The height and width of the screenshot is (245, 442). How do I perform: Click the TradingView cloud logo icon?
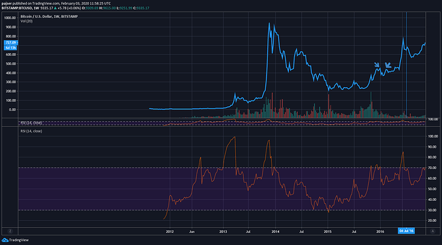click(5, 240)
